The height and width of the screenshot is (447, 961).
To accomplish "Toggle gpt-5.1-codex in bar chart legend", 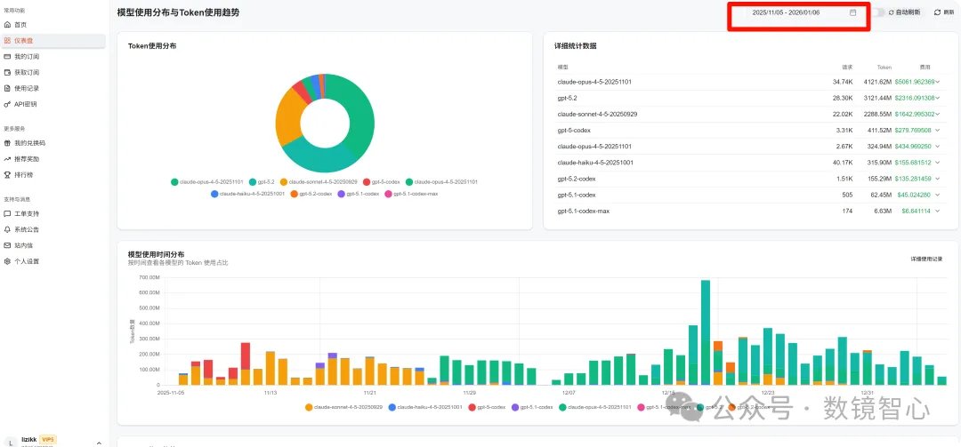I will click(x=532, y=407).
